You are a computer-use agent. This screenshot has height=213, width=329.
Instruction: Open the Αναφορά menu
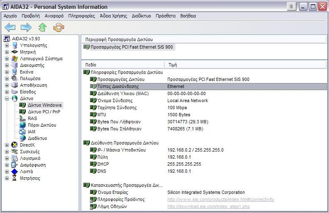(x=54, y=16)
